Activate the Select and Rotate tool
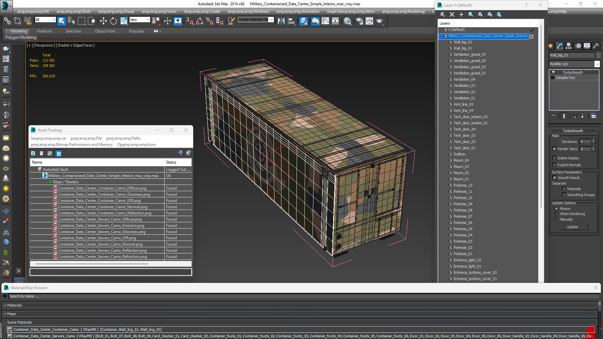 (x=113, y=21)
